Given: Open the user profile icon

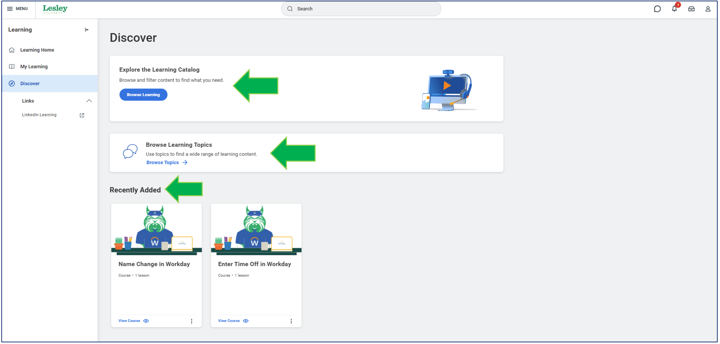Looking at the screenshot, I should tap(708, 9).
